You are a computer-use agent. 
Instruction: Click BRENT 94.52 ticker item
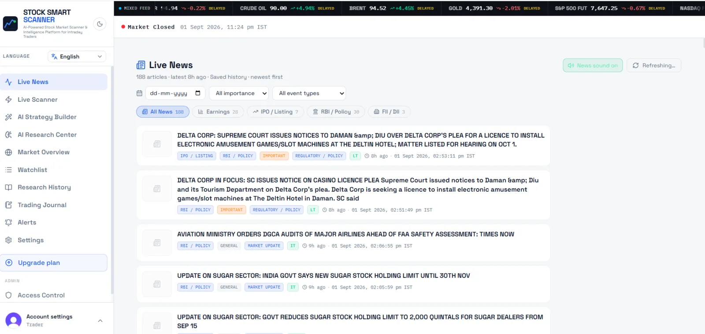click(x=391, y=8)
